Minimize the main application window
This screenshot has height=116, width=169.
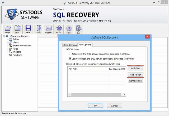click(154, 2)
